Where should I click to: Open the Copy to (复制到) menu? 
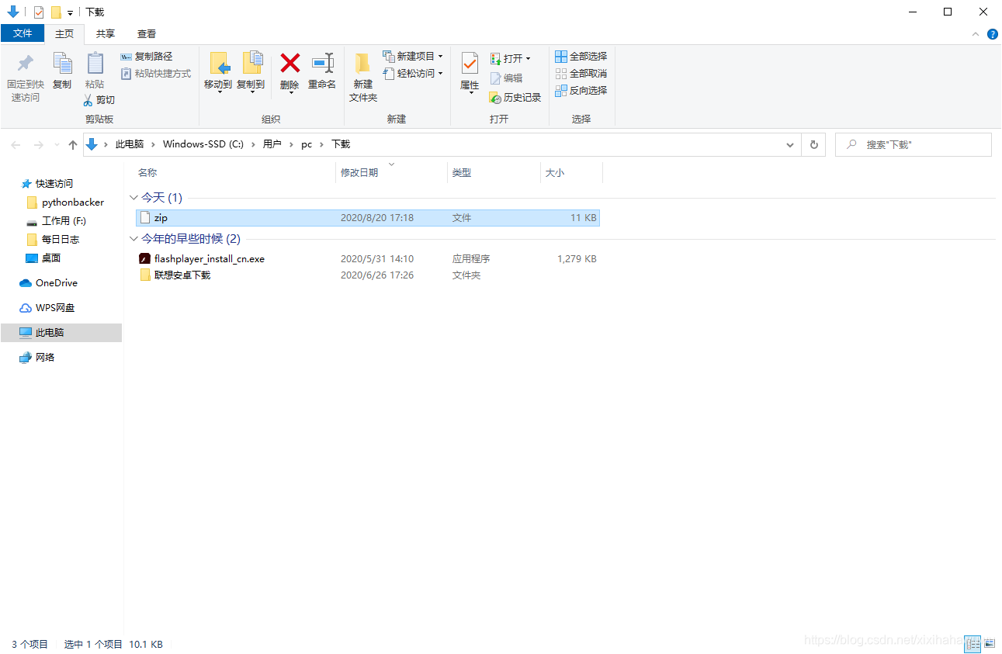pyautogui.click(x=251, y=71)
